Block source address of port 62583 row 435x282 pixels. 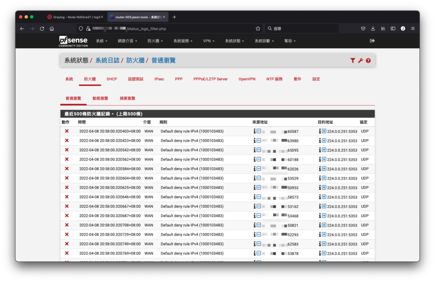[259, 244]
